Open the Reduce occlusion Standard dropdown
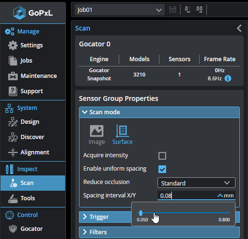 [x=196, y=183]
